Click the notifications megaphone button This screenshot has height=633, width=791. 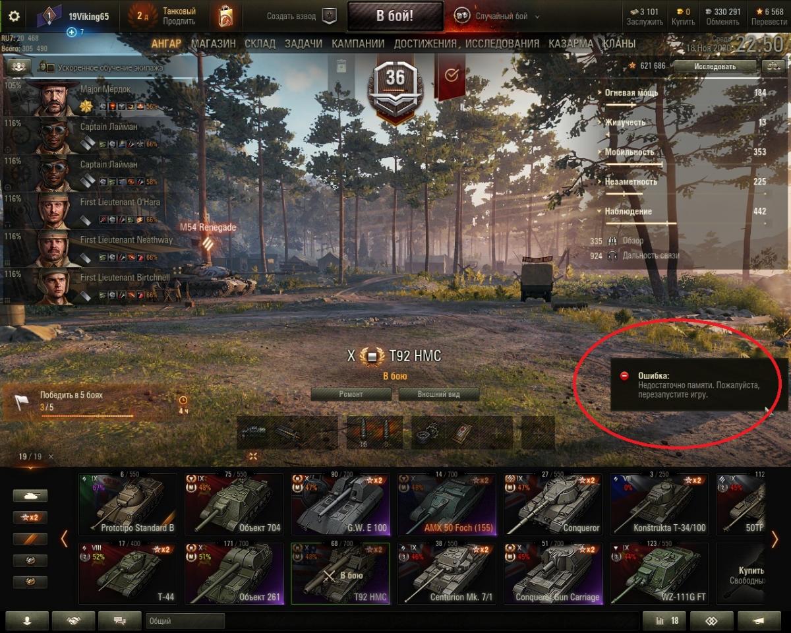[x=759, y=620]
